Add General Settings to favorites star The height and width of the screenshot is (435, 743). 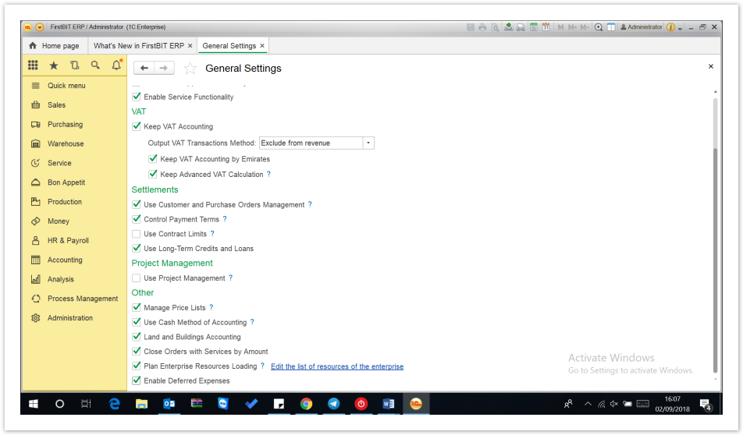click(190, 69)
